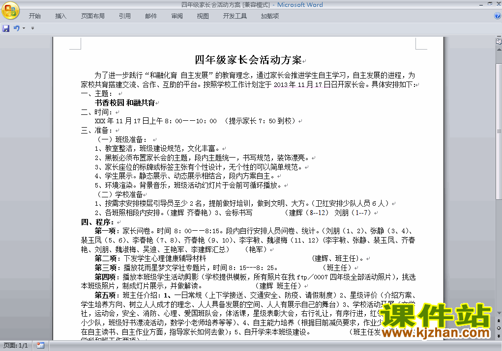502x351 pixels.
Task: Go to previous page using double-arrow button
Action: 499,321
